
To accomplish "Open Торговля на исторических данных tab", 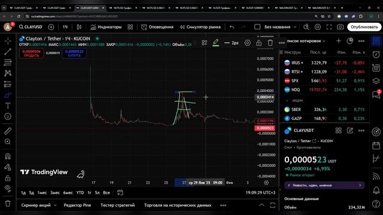I will (x=178, y=205).
